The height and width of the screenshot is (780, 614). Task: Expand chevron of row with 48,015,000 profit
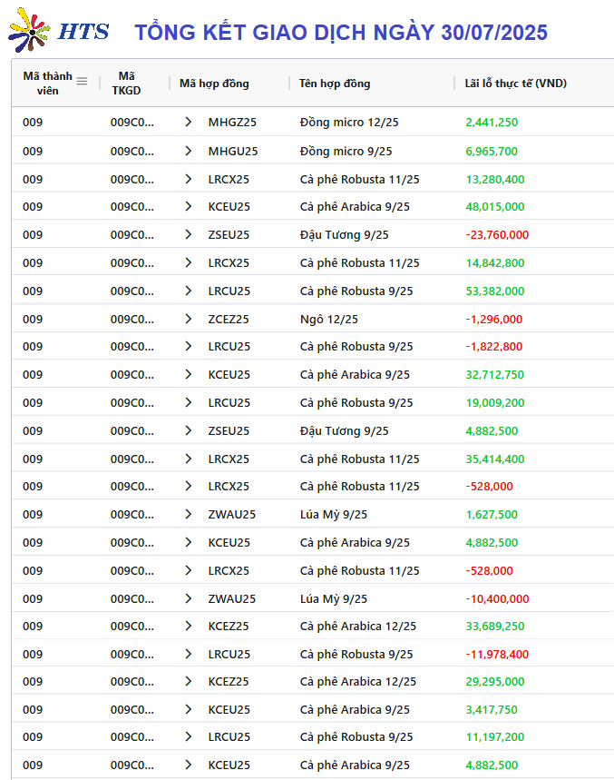coord(189,206)
